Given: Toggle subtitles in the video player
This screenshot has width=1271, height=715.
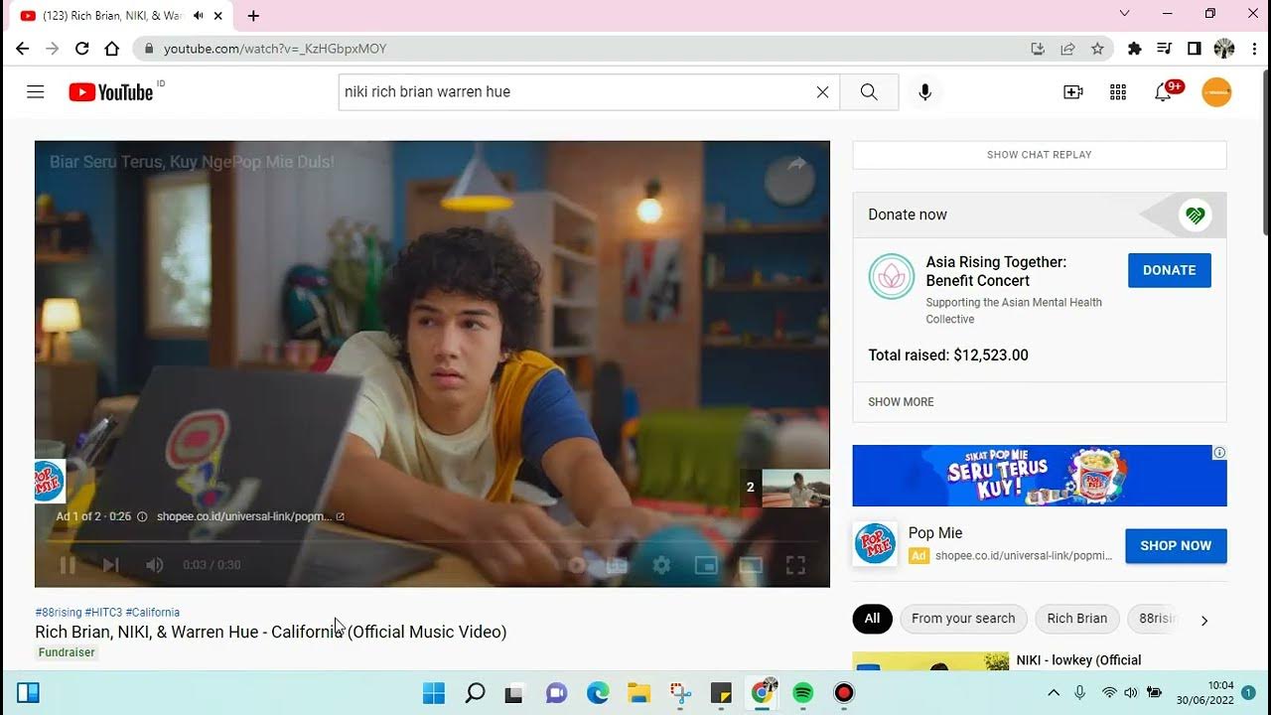Looking at the screenshot, I should click(617, 565).
